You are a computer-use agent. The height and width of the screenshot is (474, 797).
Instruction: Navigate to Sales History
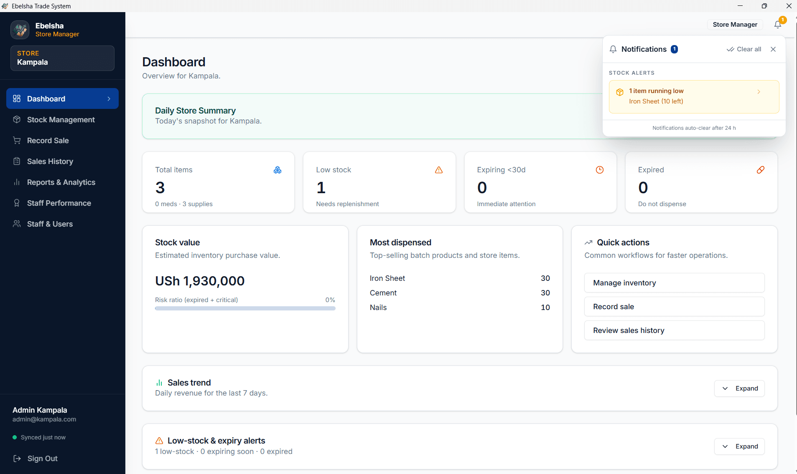click(x=62, y=161)
